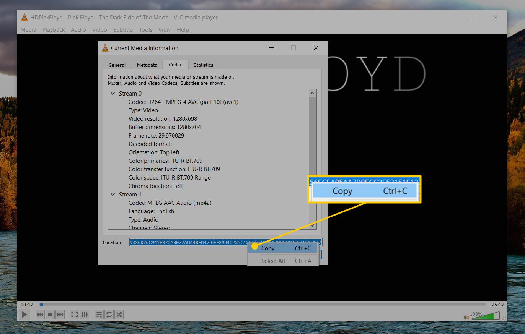Click the Play button in VLC
This screenshot has width=525, height=334.
24,315
